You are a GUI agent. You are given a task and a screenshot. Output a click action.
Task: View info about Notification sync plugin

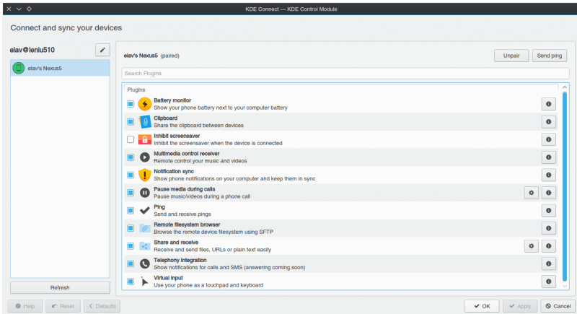point(549,175)
